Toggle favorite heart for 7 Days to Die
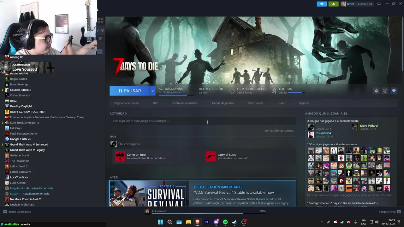This screenshot has height=227, width=404. [394, 91]
